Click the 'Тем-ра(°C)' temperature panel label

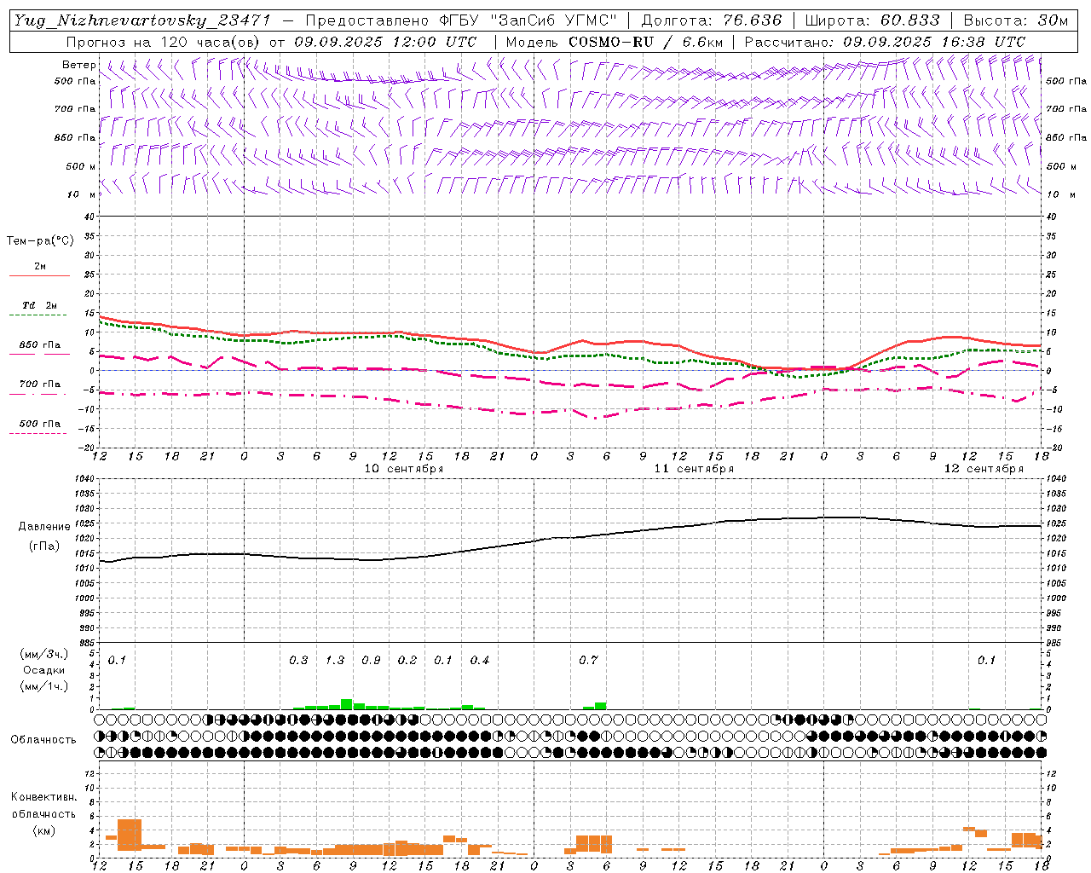(40, 241)
